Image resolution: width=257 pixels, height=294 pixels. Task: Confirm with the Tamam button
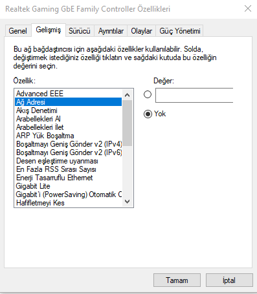[177, 280]
